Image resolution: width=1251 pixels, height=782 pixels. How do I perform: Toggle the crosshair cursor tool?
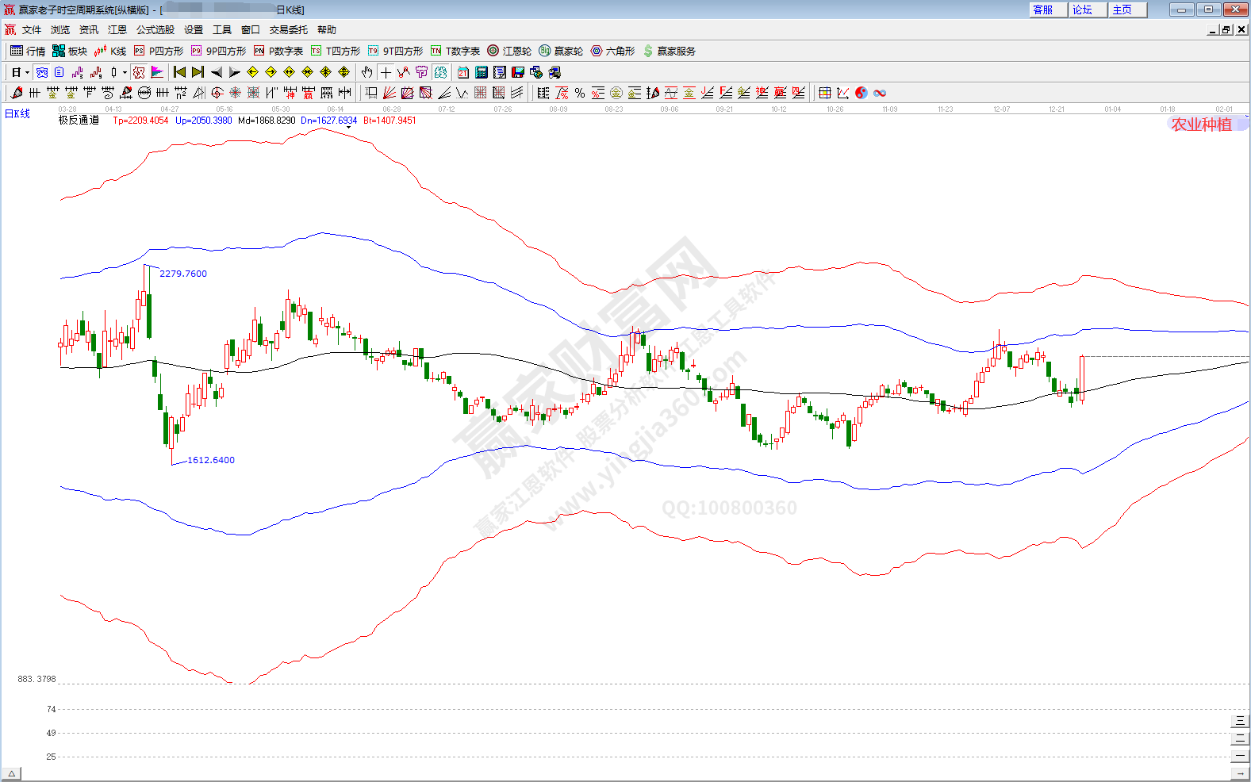click(x=386, y=72)
